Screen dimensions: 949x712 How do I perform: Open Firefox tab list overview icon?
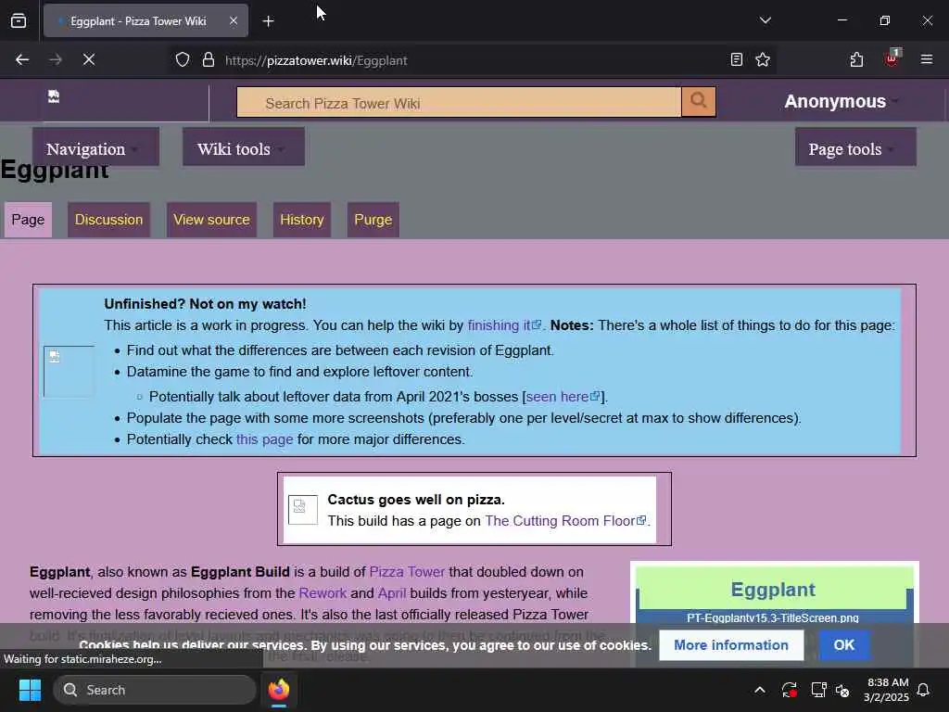pos(19,21)
